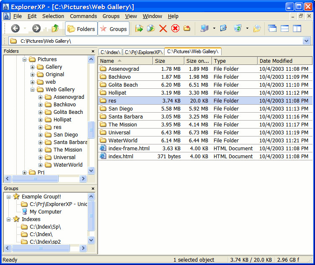Switch to the C:\Prj\ExplorerXP\ tab

coord(143,52)
